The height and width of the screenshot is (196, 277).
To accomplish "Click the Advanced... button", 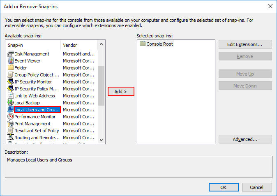I will pos(245,139).
